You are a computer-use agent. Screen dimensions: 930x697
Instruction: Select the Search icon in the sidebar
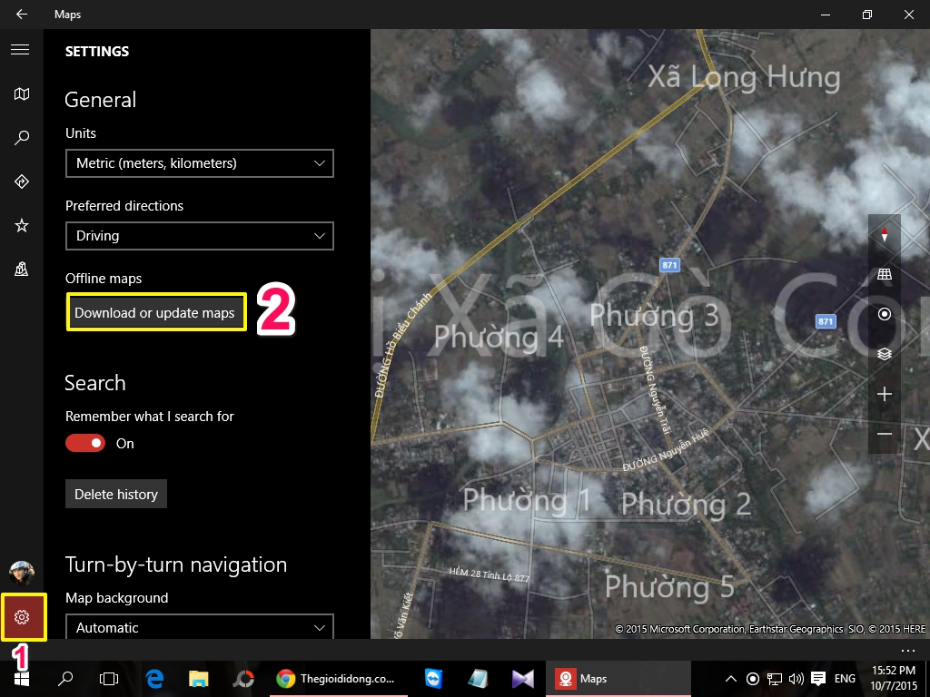click(21, 137)
